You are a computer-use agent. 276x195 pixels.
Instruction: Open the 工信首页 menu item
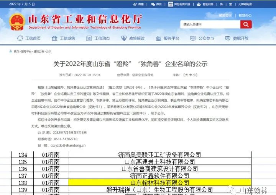pyautogui.click(x=33, y=38)
